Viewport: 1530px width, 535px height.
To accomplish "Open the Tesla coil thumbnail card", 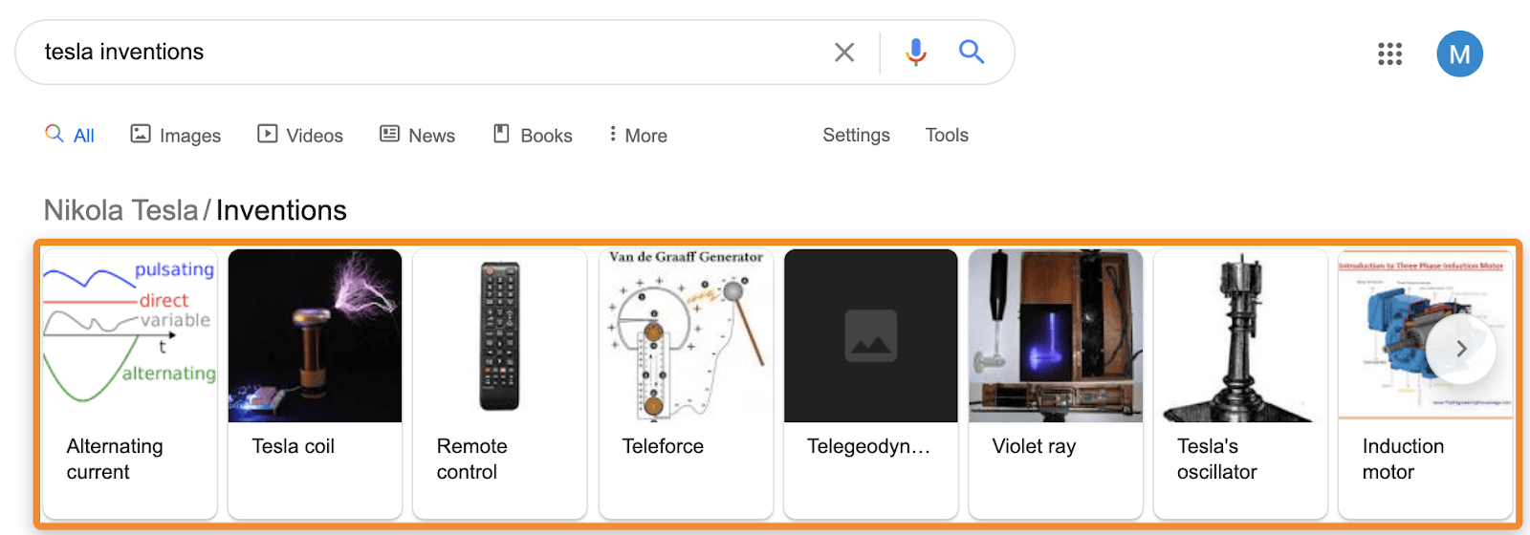I will click(x=315, y=382).
